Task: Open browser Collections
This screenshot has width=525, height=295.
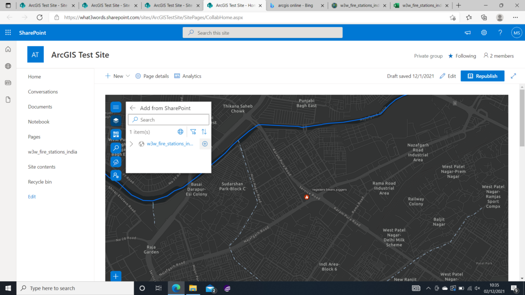Action: [x=484, y=17]
